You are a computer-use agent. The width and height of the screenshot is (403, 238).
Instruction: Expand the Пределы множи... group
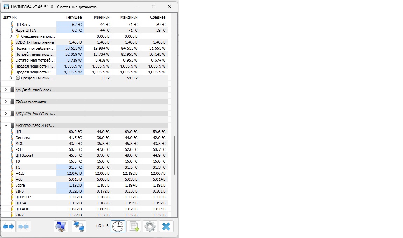11,78
